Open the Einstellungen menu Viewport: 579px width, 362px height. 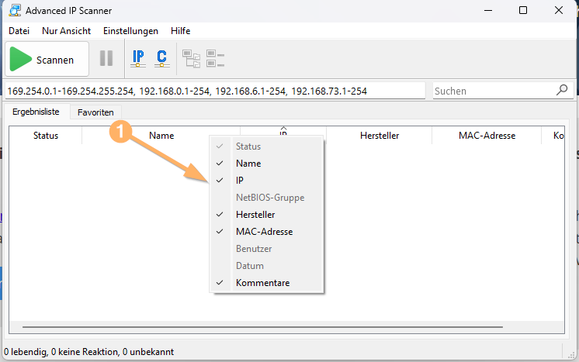pos(130,31)
